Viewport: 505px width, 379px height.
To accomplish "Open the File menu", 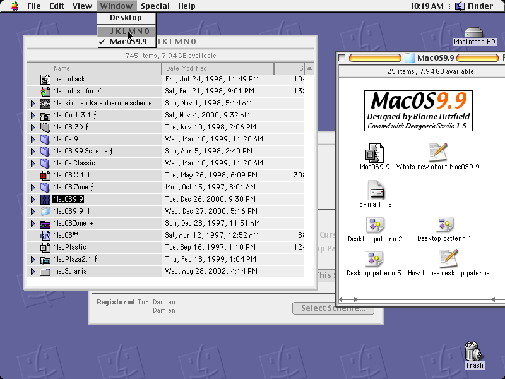I will pos(34,6).
